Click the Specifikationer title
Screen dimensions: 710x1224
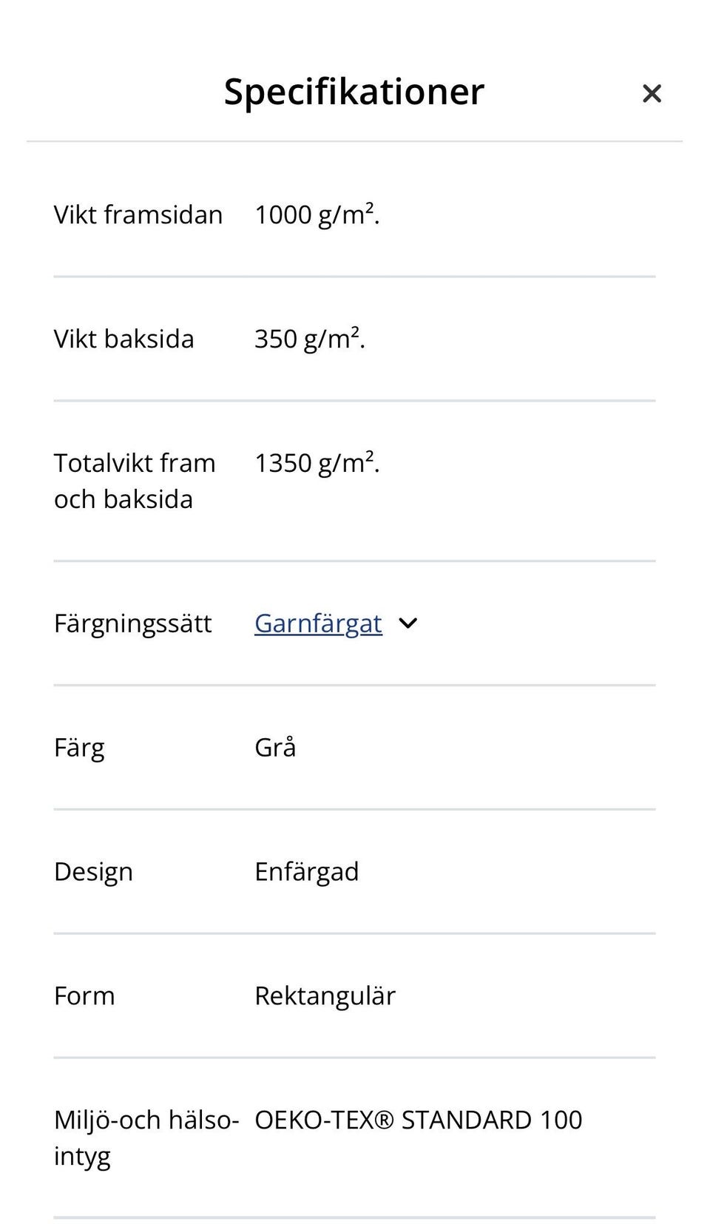[354, 92]
